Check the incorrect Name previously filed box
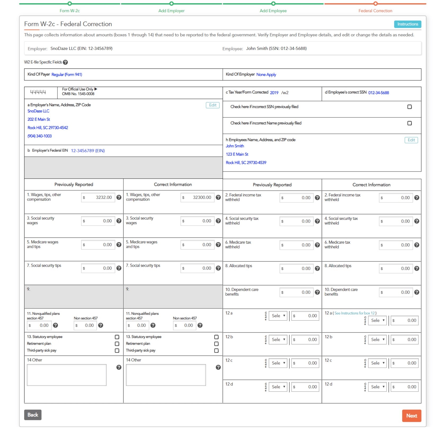The image size is (447, 434). point(409,123)
